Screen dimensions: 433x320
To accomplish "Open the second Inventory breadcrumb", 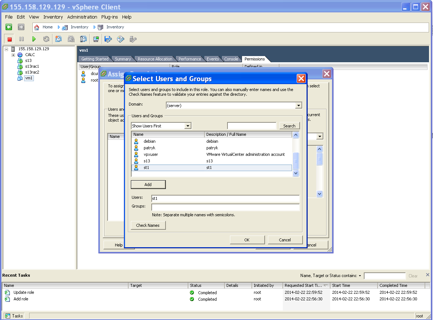I will (115, 27).
